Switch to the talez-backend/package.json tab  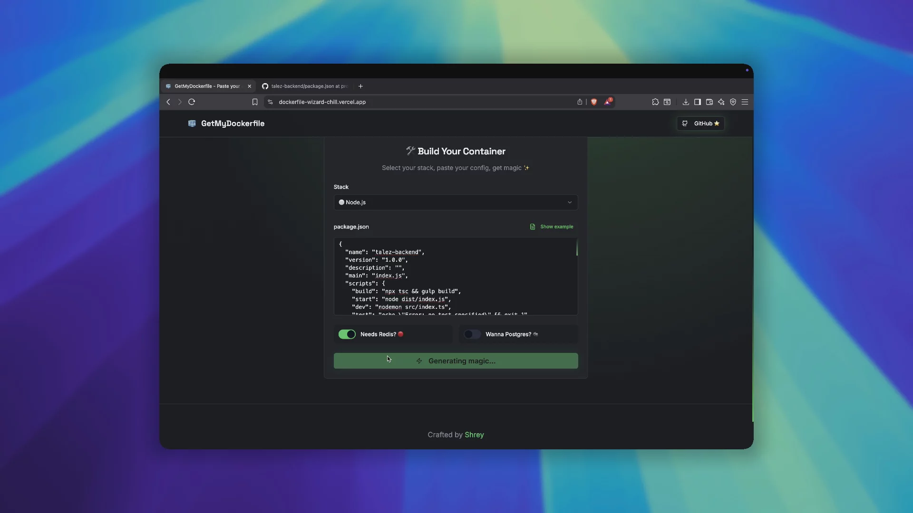(307, 86)
